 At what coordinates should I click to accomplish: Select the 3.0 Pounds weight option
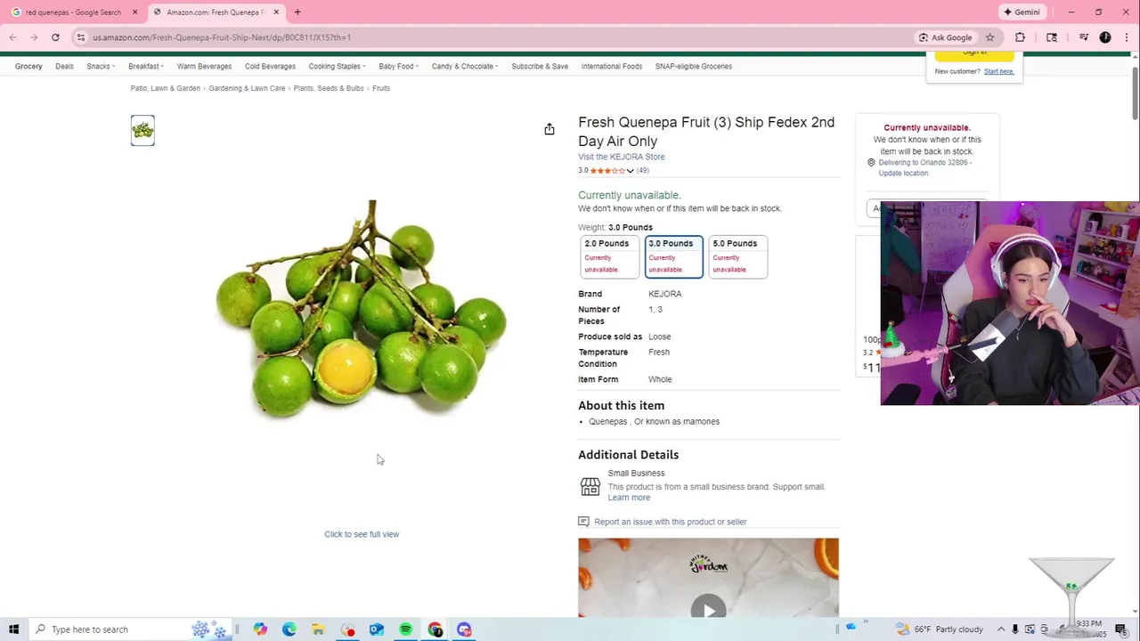click(x=673, y=256)
